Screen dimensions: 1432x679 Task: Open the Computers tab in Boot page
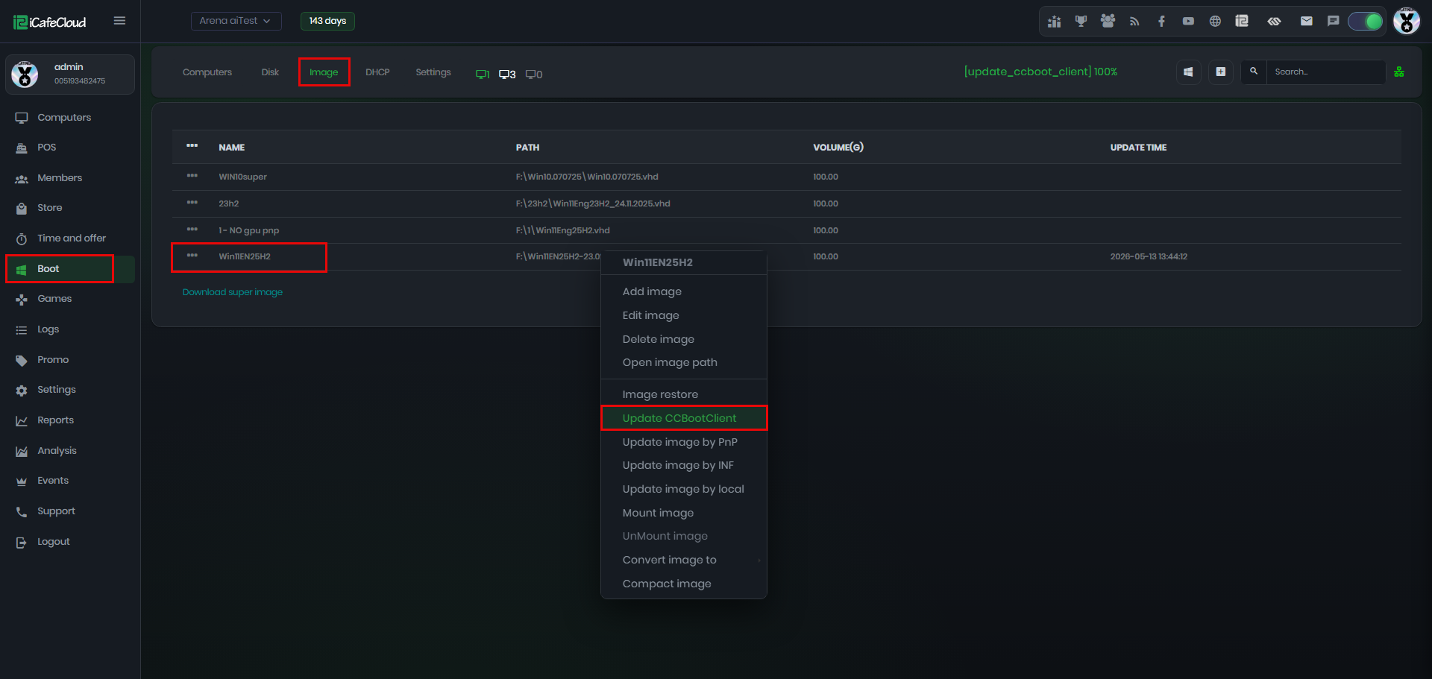pos(207,72)
